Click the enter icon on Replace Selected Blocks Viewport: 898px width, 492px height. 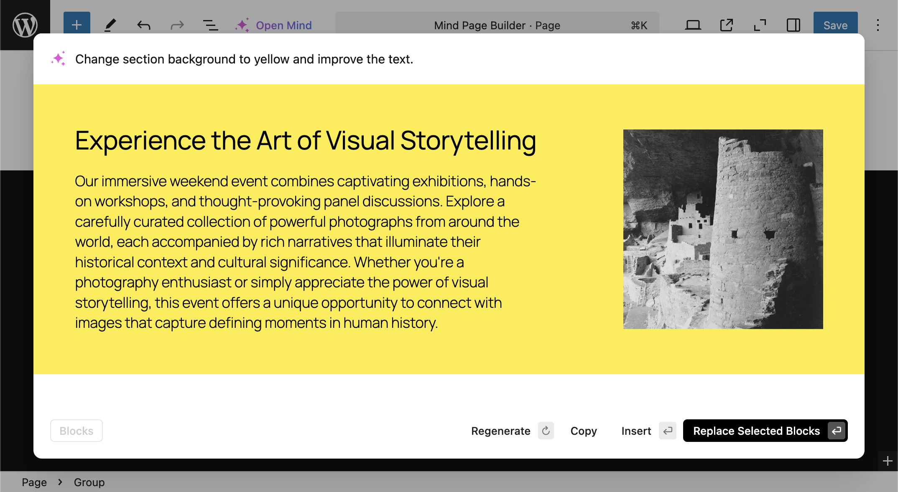837,431
